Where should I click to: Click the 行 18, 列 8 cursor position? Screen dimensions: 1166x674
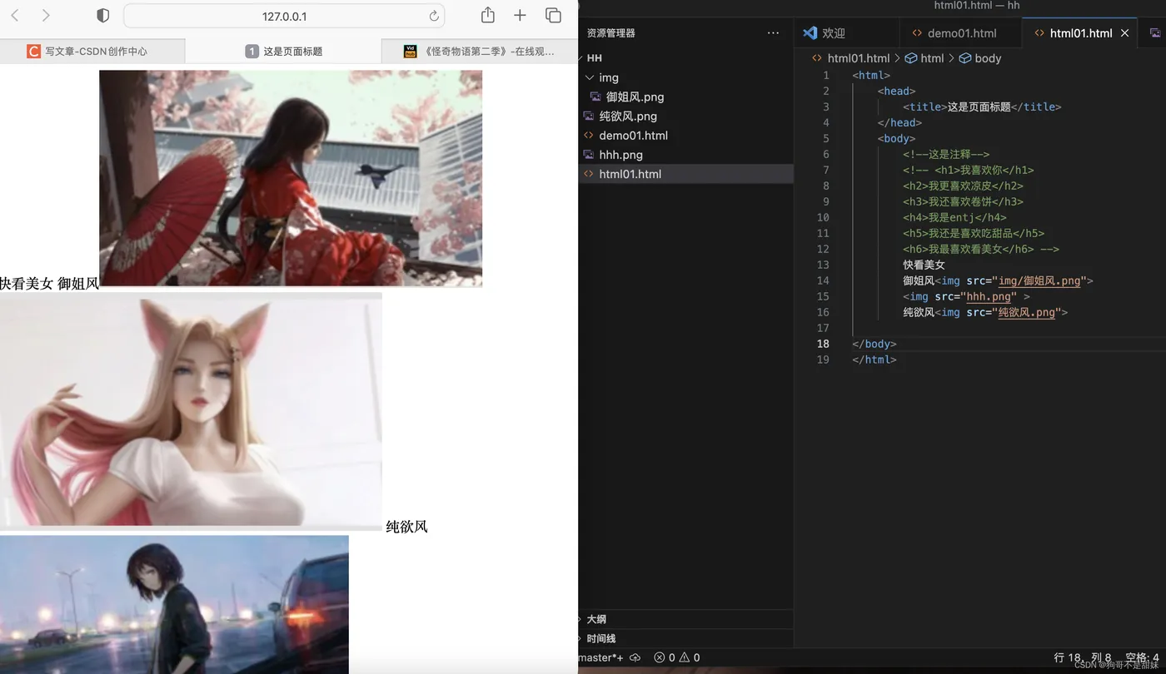(x=1083, y=657)
